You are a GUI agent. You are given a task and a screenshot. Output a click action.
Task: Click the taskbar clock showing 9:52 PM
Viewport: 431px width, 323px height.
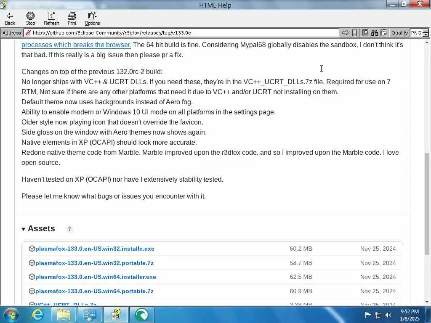(410, 315)
